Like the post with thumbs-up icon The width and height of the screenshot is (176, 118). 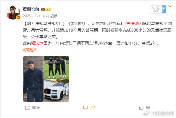point(141,108)
